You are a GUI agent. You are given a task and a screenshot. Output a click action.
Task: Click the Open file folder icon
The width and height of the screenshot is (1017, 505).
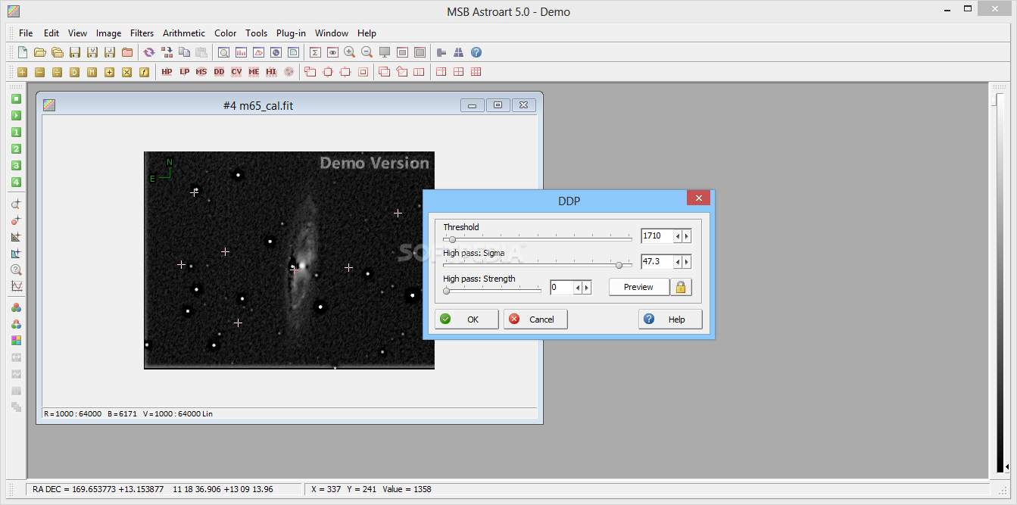click(x=39, y=52)
